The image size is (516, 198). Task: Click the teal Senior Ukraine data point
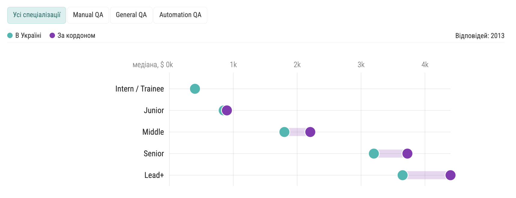pos(374,154)
